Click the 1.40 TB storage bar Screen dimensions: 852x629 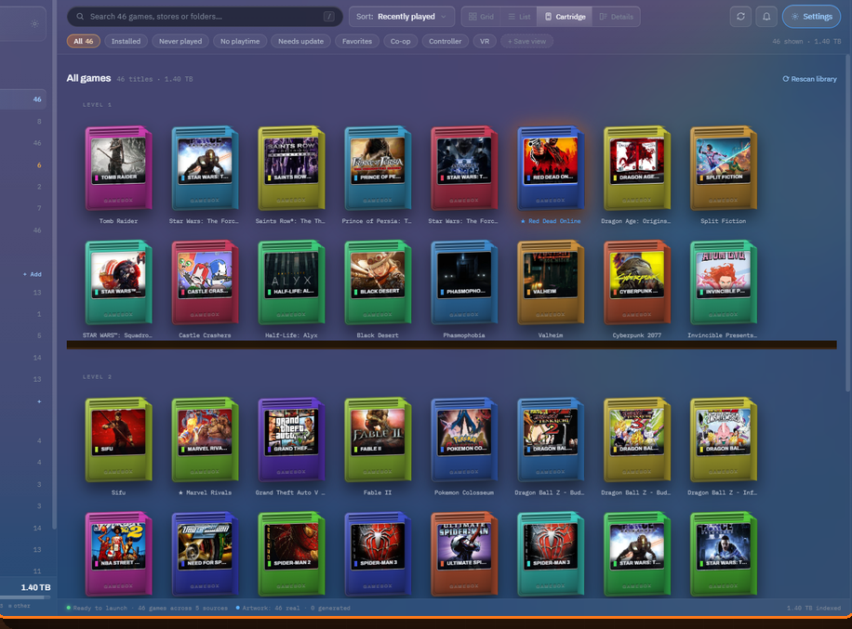click(x=25, y=597)
